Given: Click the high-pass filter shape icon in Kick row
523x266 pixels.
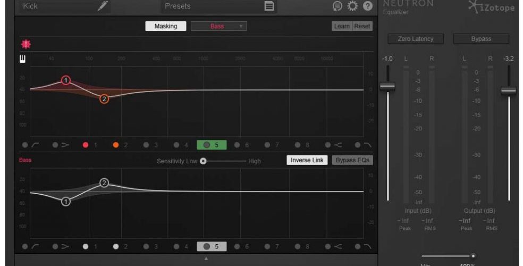Looking at the screenshot, I should pyautogui.click(x=36, y=145).
